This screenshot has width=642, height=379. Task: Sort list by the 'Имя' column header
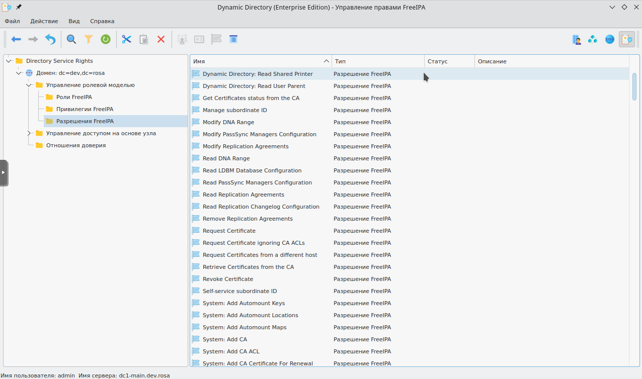tap(260, 61)
